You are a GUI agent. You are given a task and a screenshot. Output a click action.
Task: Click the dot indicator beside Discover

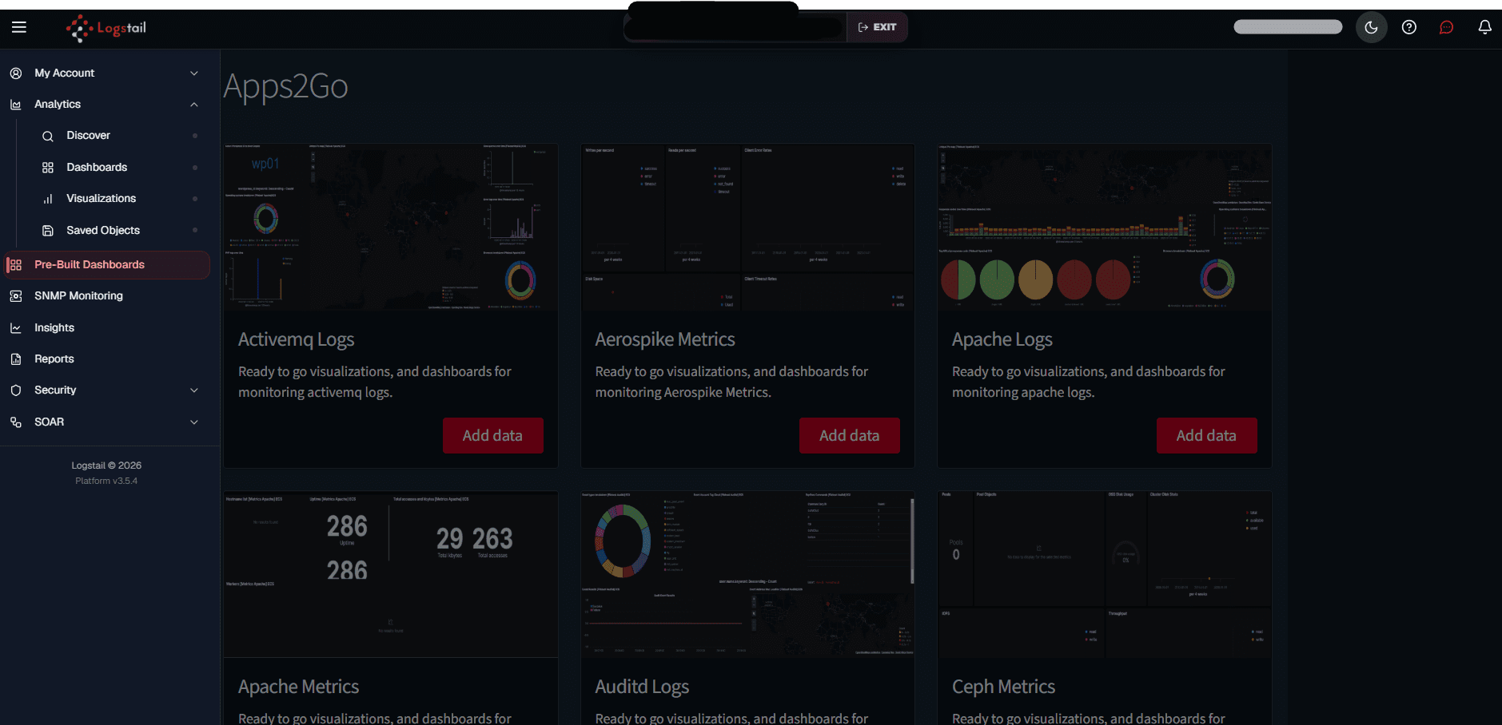click(x=195, y=136)
